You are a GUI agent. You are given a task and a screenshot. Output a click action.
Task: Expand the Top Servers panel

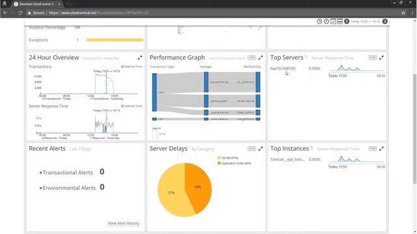(x=381, y=58)
